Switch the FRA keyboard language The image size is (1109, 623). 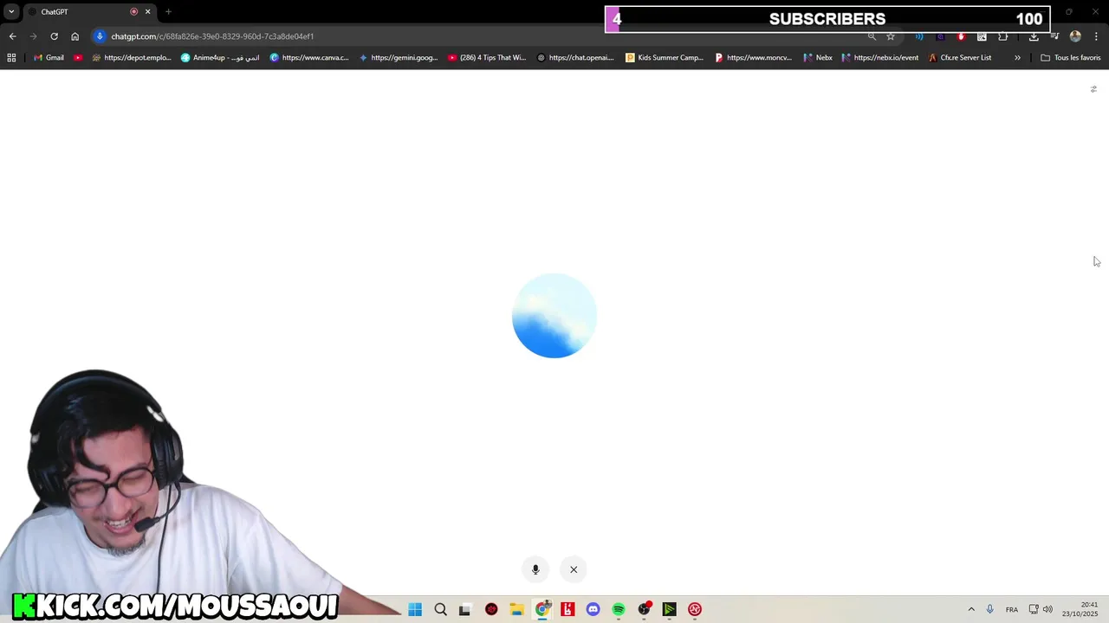pos(1012,609)
